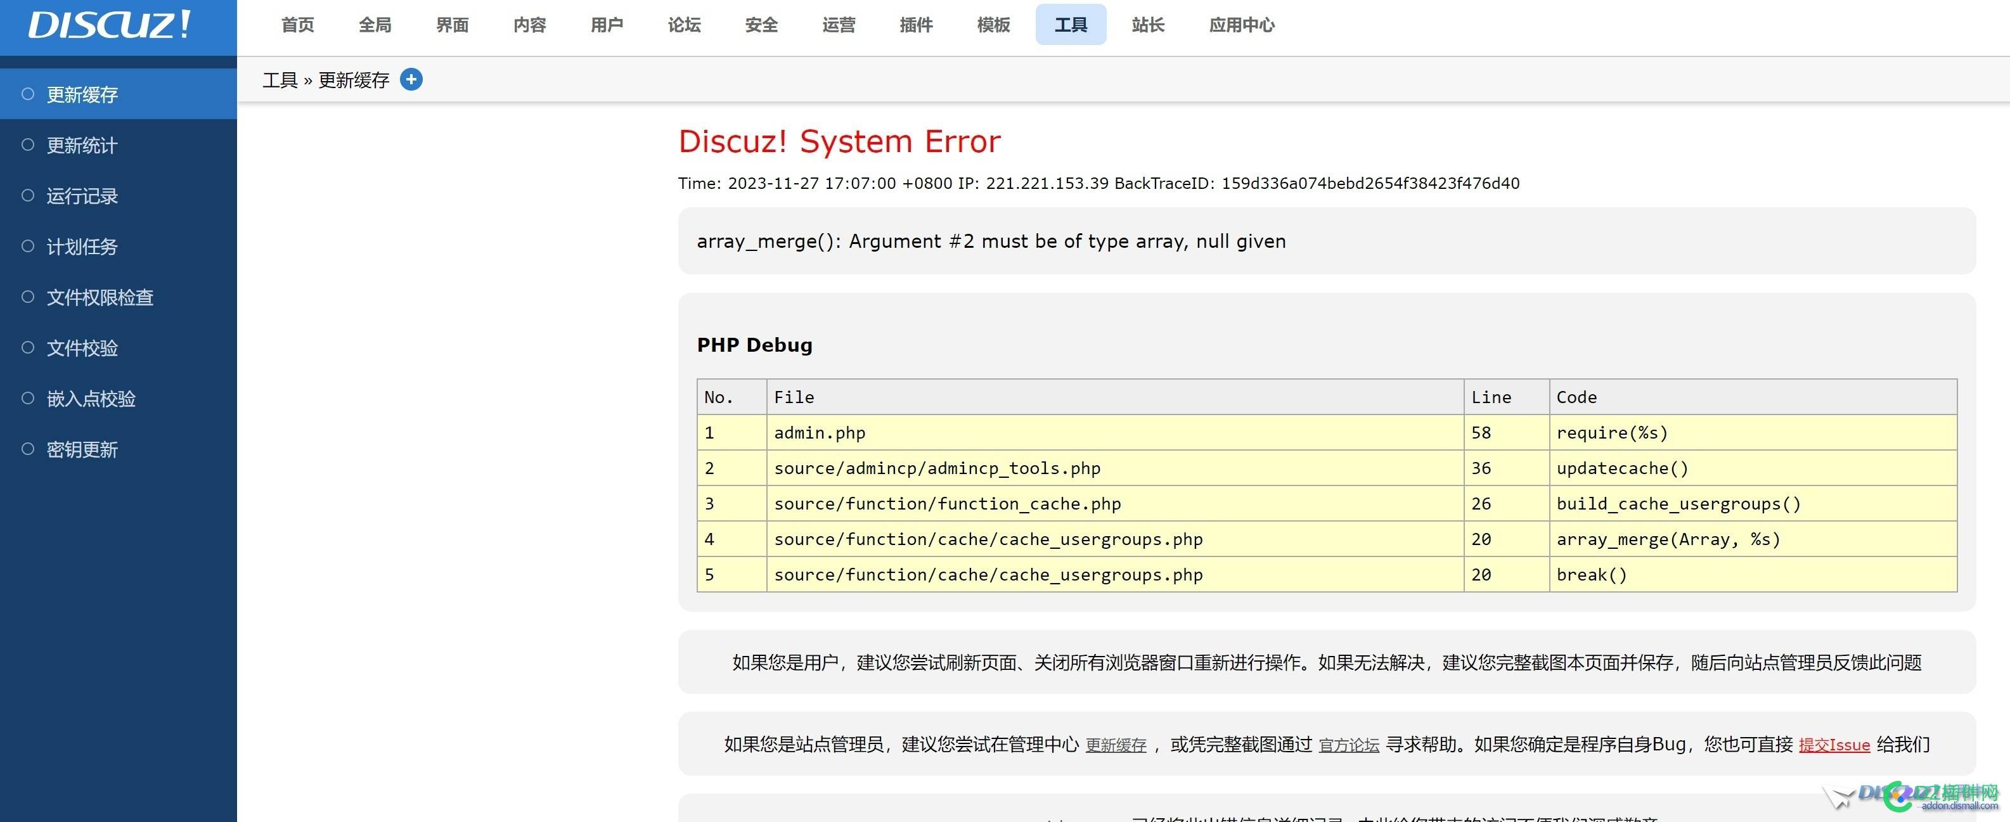This screenshot has height=822, width=2010.
Task: Select 更新统计 in the sidebar
Action: pos(119,145)
